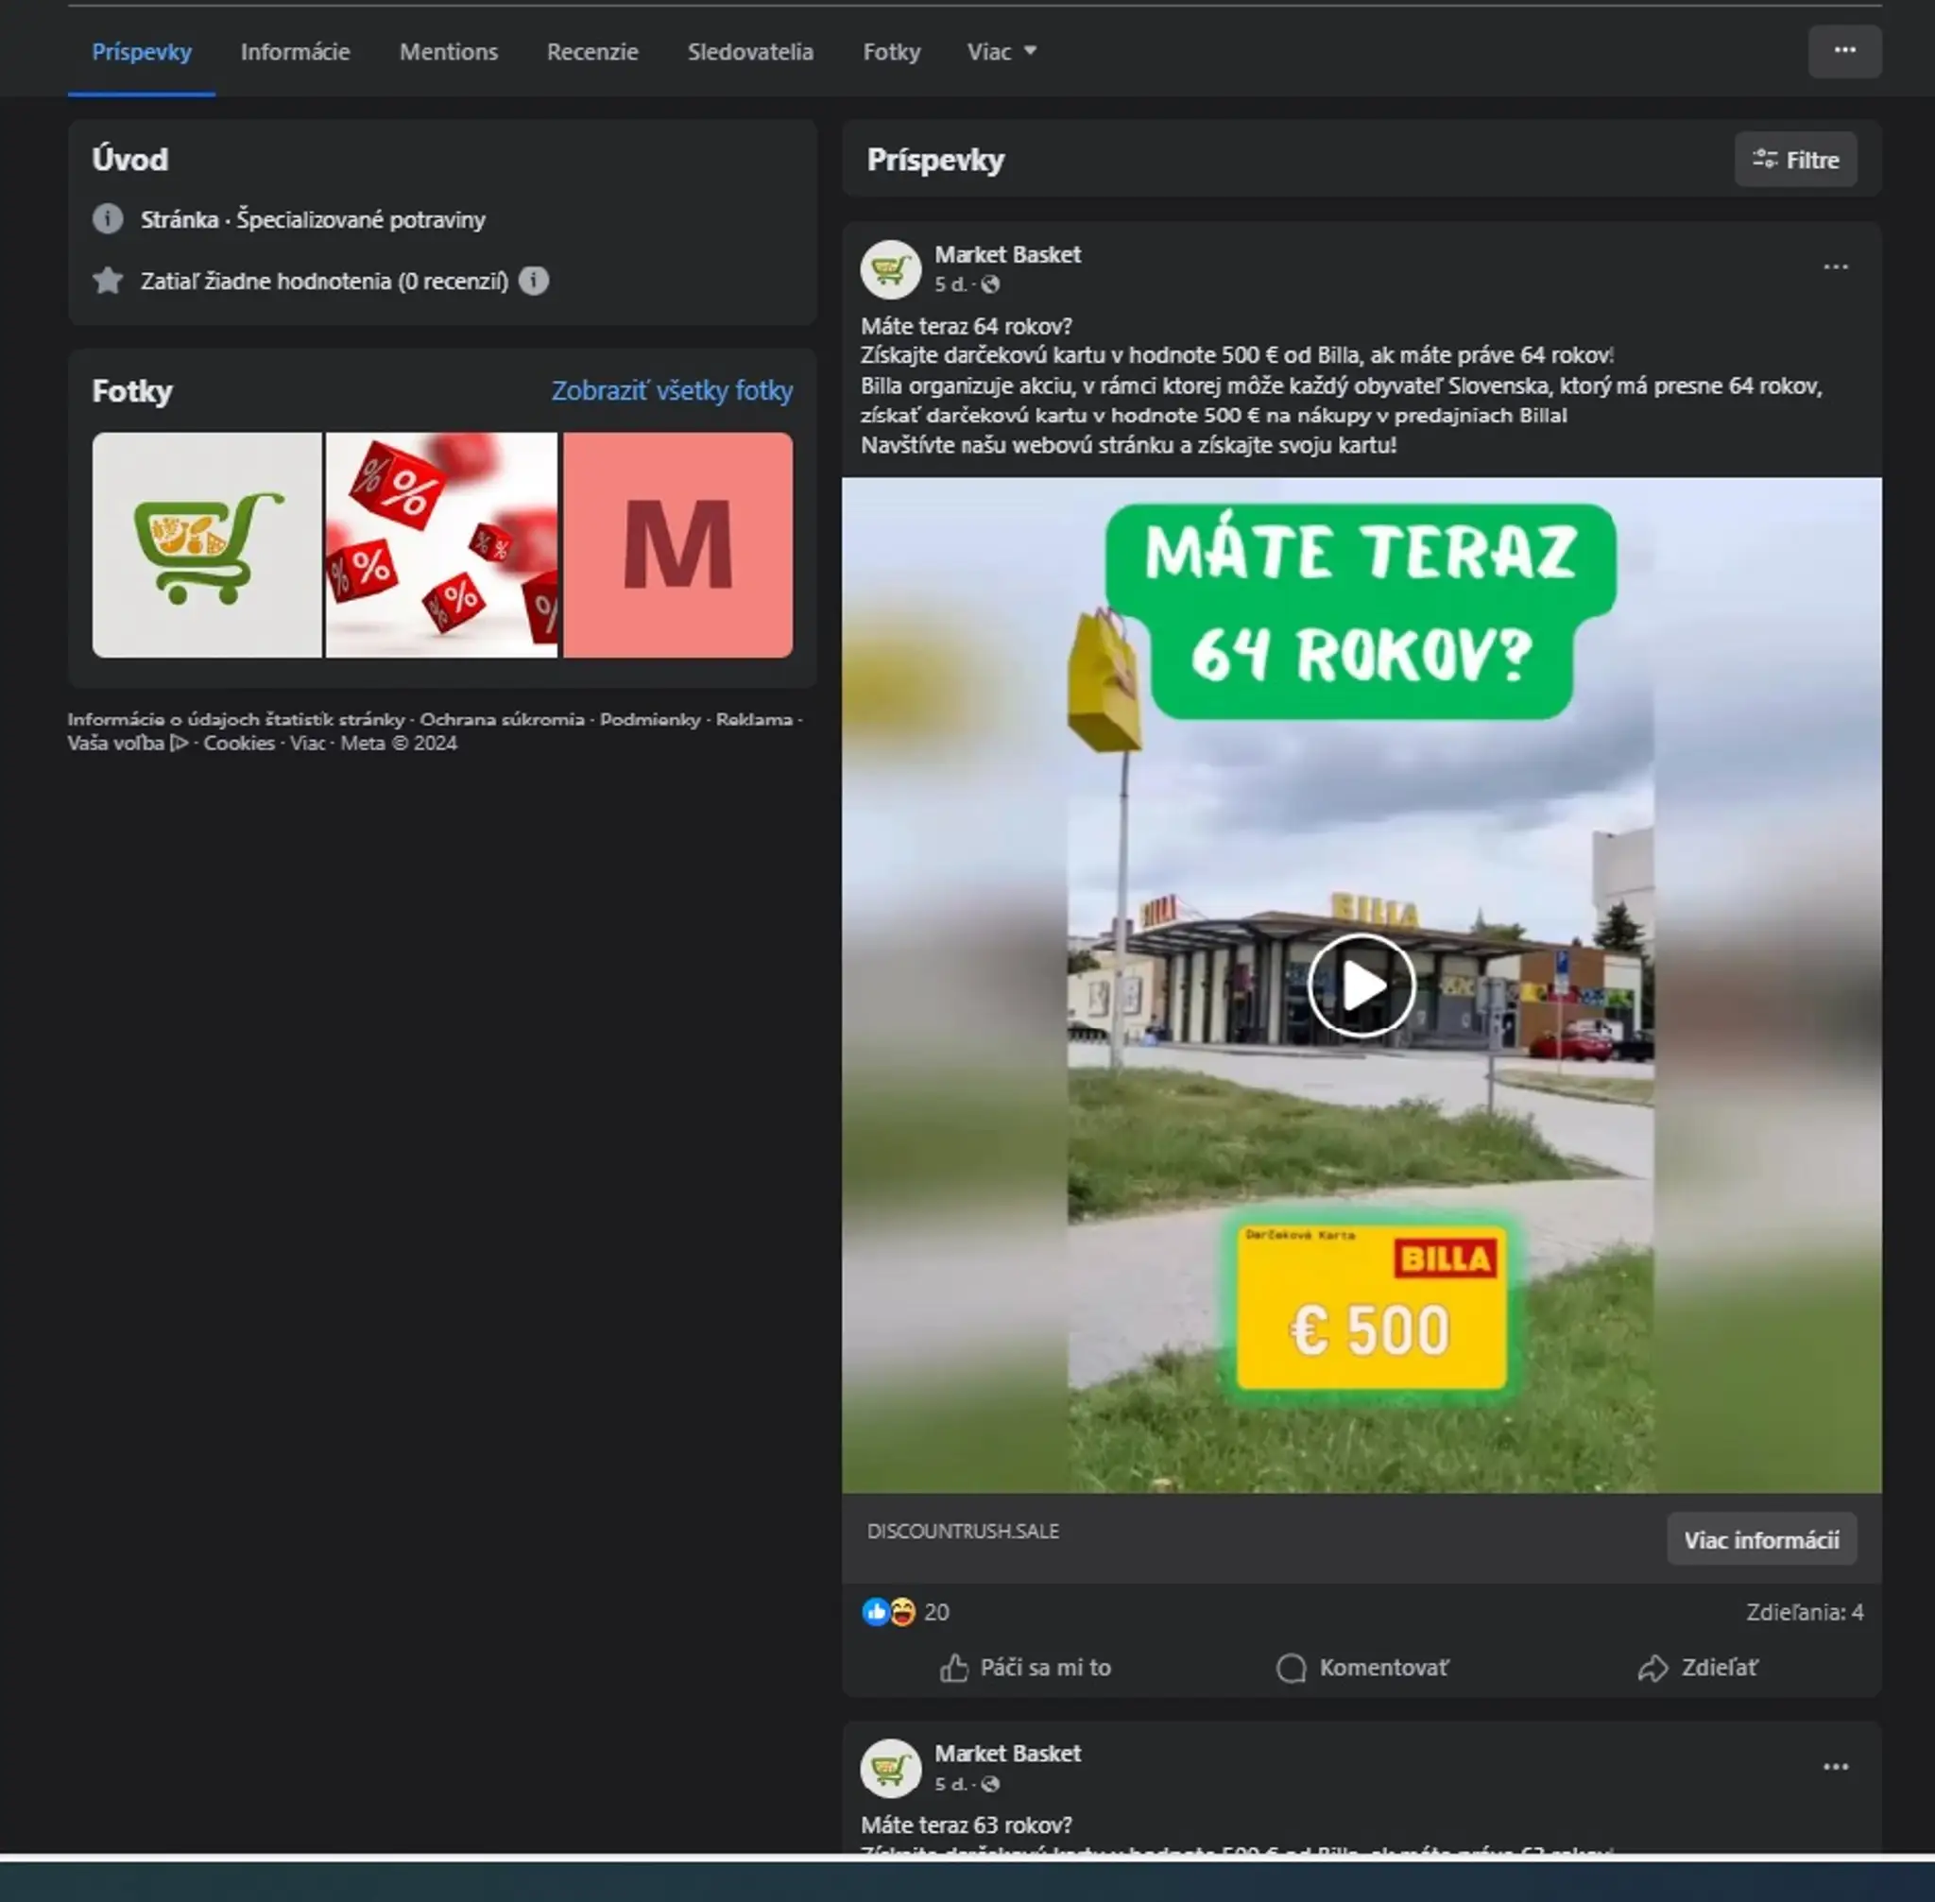Open the pink M letter photo
1935x1902 pixels.
coord(678,544)
